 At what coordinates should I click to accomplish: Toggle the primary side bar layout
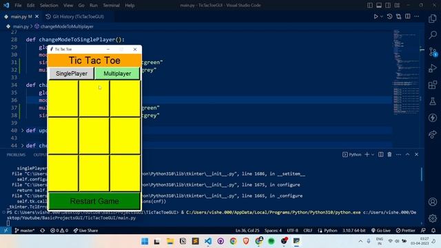click(370, 5)
